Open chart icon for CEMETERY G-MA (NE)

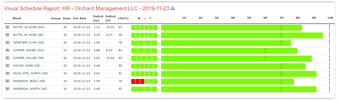tap(8, 43)
